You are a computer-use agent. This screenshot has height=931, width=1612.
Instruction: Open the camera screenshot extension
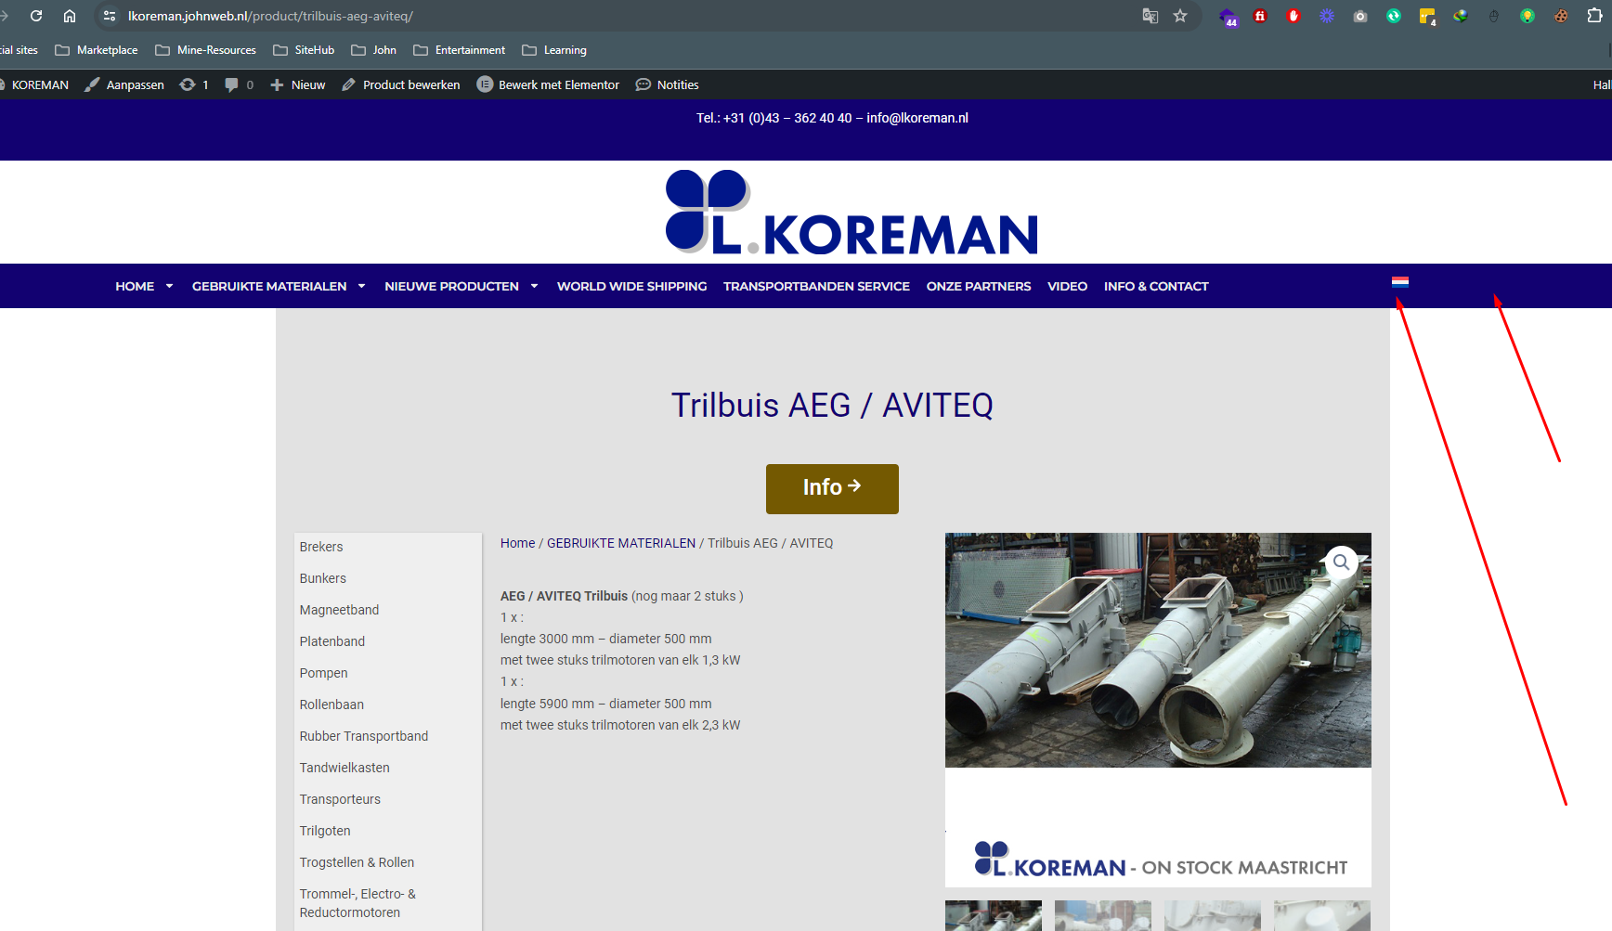point(1360,16)
